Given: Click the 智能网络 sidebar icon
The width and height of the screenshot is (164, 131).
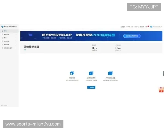Looking at the screenshot, I should [3, 34].
